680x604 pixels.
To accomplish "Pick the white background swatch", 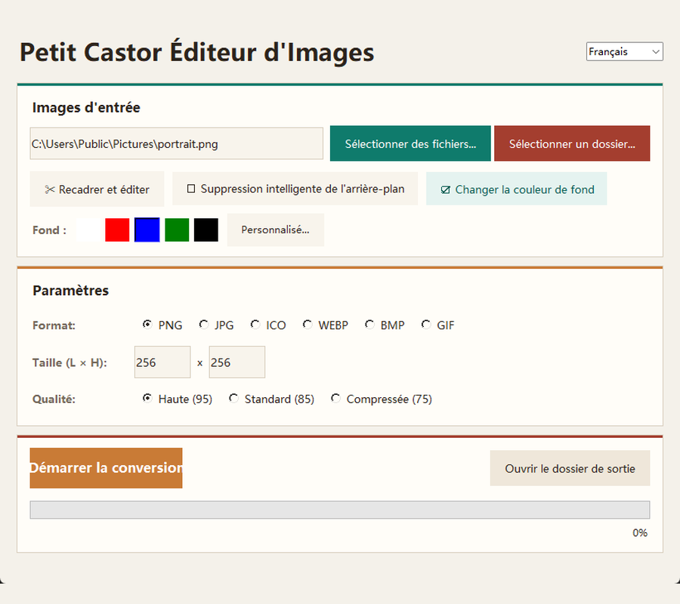I will pyautogui.click(x=88, y=230).
